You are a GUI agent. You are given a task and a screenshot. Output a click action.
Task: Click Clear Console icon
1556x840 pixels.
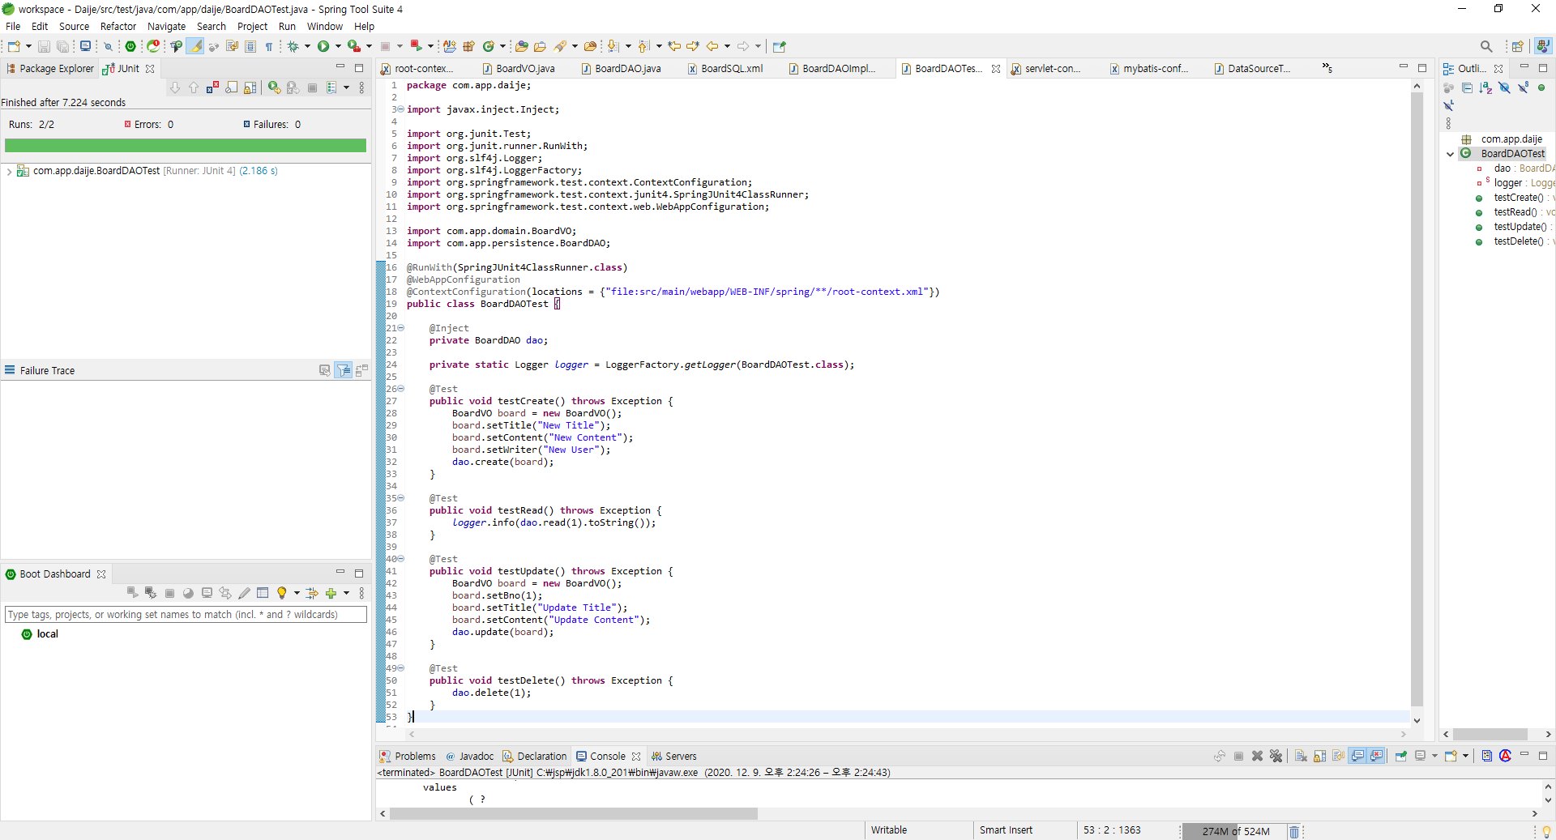[x=1300, y=756]
